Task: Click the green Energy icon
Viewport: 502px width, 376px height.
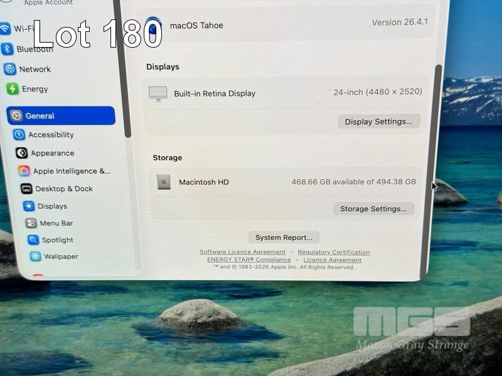Action: click(x=13, y=88)
